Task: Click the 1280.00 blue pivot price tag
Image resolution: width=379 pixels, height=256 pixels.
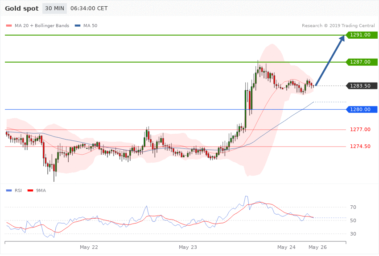Action: point(362,109)
